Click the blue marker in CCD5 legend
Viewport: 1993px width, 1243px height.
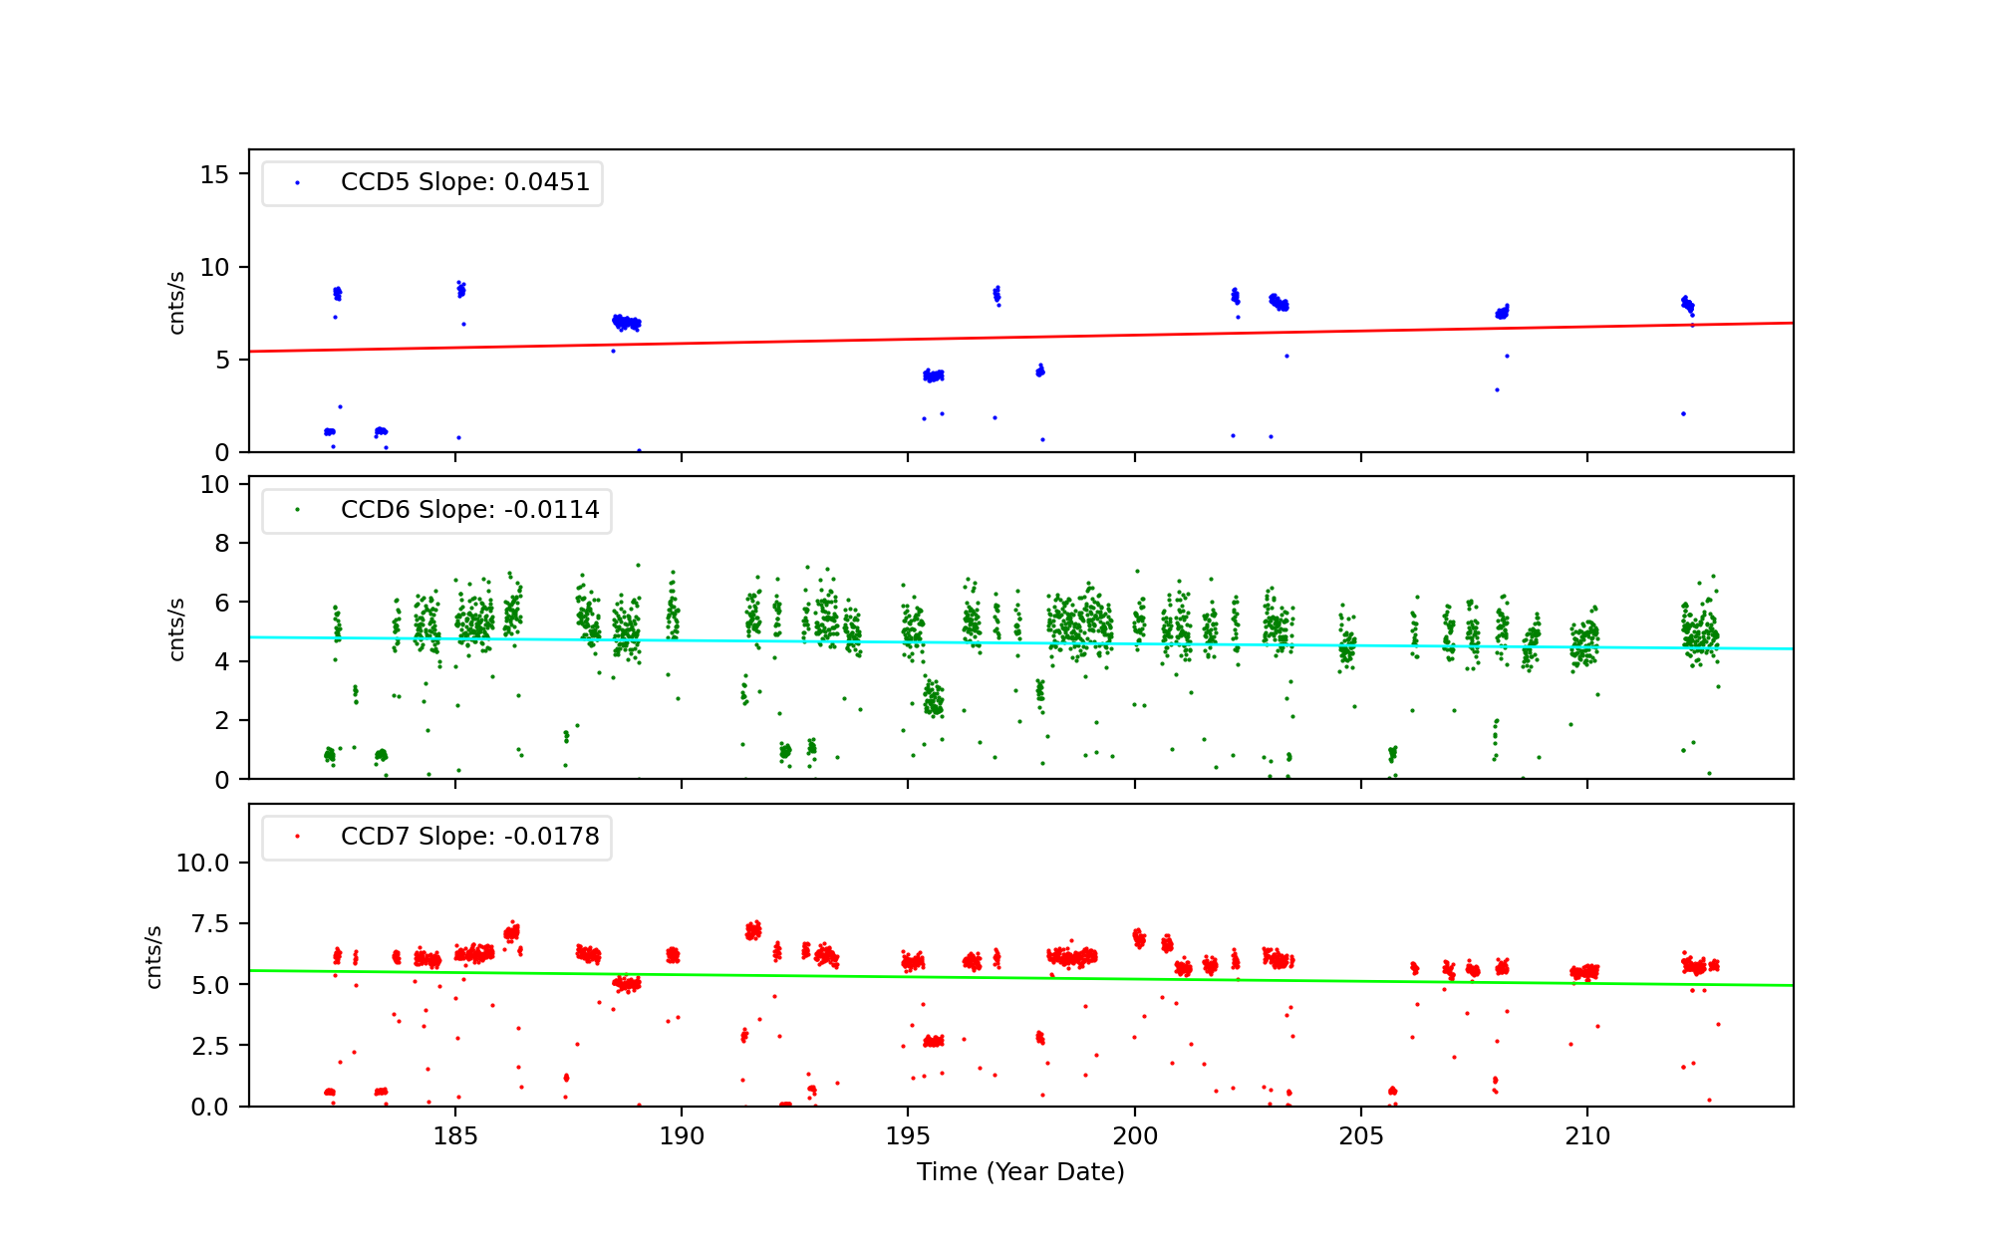pos(297,183)
